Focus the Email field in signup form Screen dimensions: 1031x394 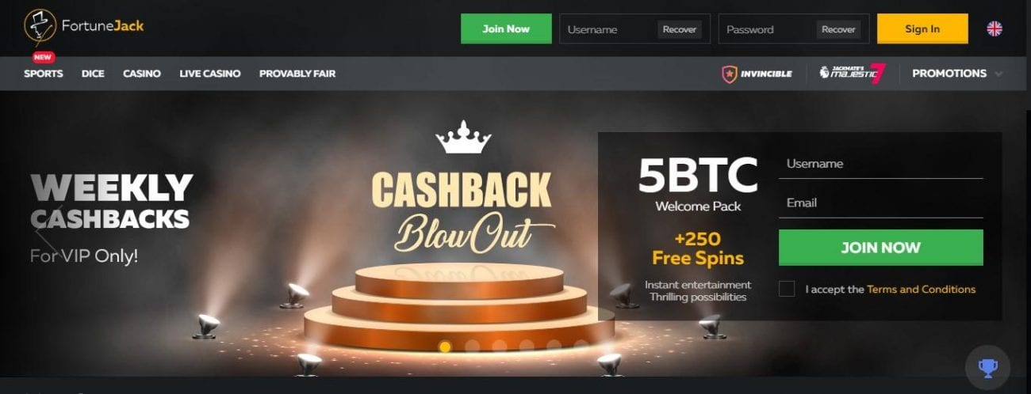881,203
